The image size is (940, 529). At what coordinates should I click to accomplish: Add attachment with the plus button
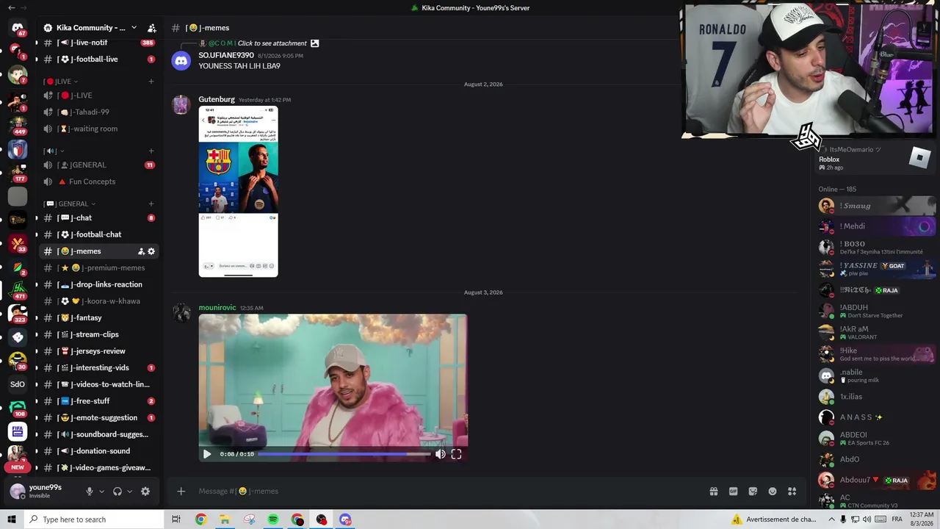[x=181, y=492]
